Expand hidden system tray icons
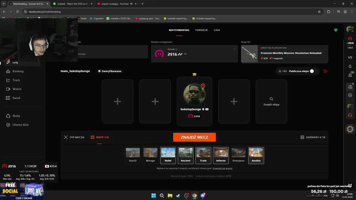 [313, 196]
